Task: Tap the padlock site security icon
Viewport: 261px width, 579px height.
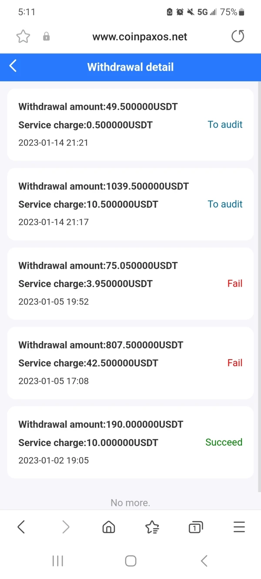Action: pyautogui.click(x=46, y=37)
